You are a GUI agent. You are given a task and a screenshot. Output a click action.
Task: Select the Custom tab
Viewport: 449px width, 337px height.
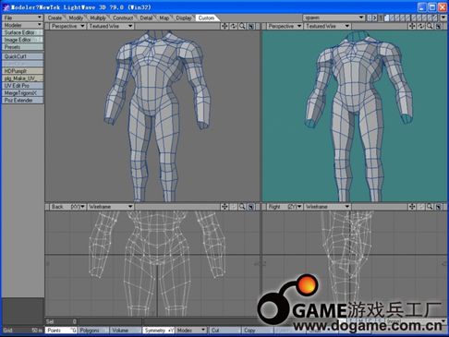(x=206, y=18)
